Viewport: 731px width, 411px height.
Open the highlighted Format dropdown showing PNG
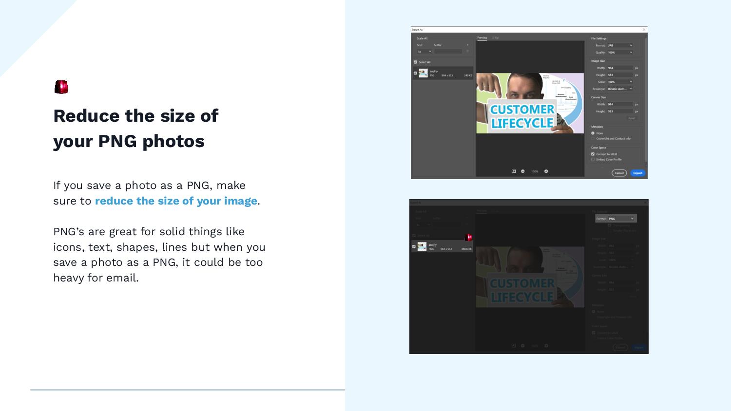click(x=621, y=219)
